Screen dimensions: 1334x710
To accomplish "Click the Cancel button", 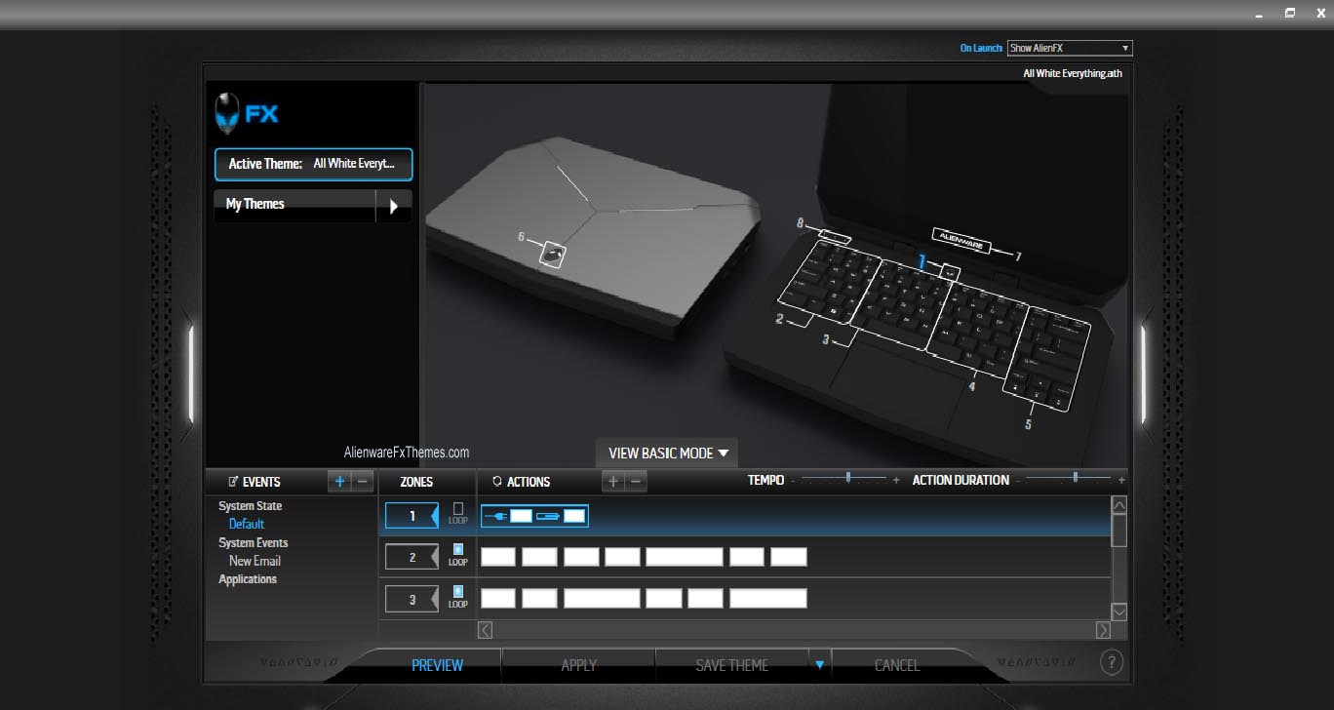I will pyautogui.click(x=897, y=665).
